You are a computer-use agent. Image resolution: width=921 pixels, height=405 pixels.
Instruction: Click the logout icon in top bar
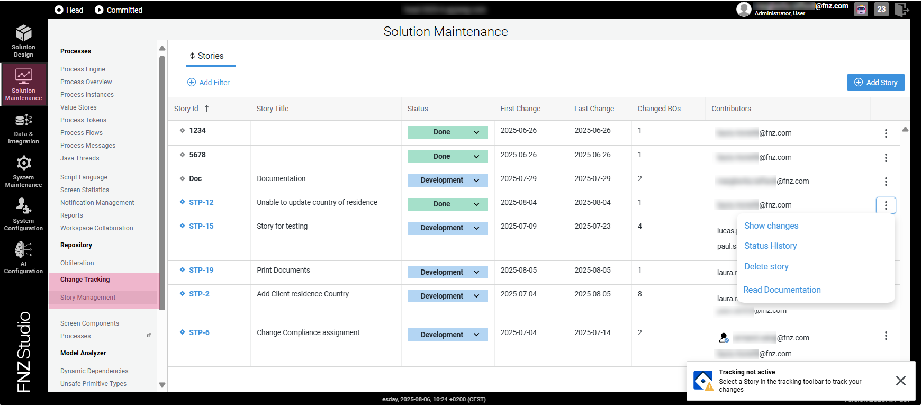(x=901, y=10)
